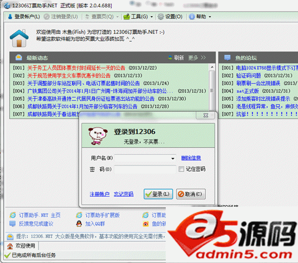This screenshot has height=263, width=298.
Task: Click the 忘记密码 link
Action: point(123,194)
